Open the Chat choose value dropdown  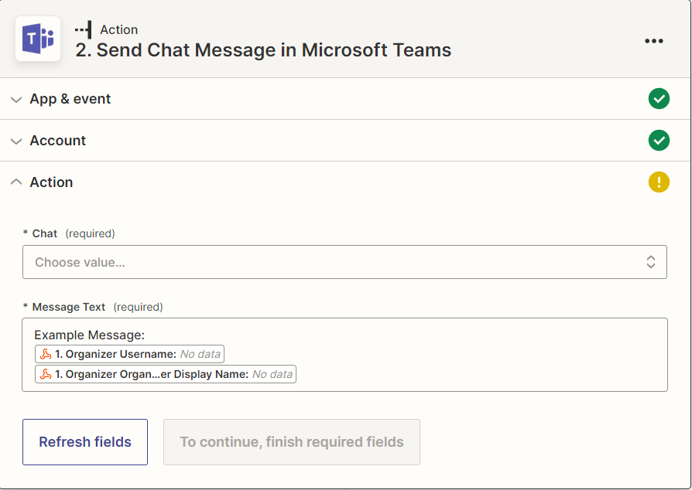(x=344, y=262)
